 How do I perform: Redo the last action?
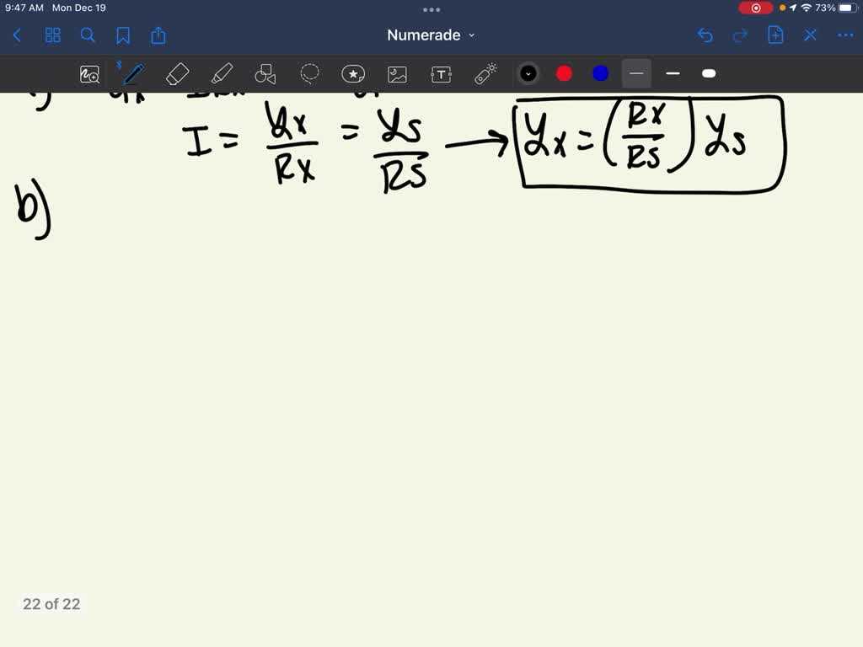coord(740,35)
